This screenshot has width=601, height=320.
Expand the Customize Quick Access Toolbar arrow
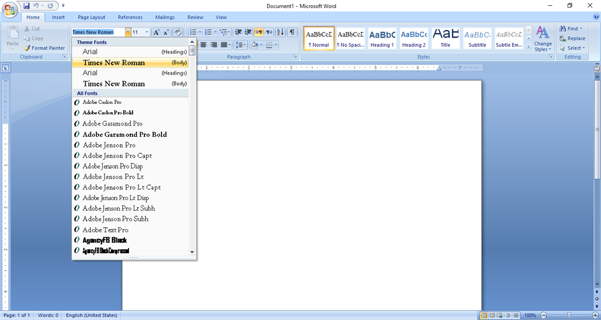63,6
